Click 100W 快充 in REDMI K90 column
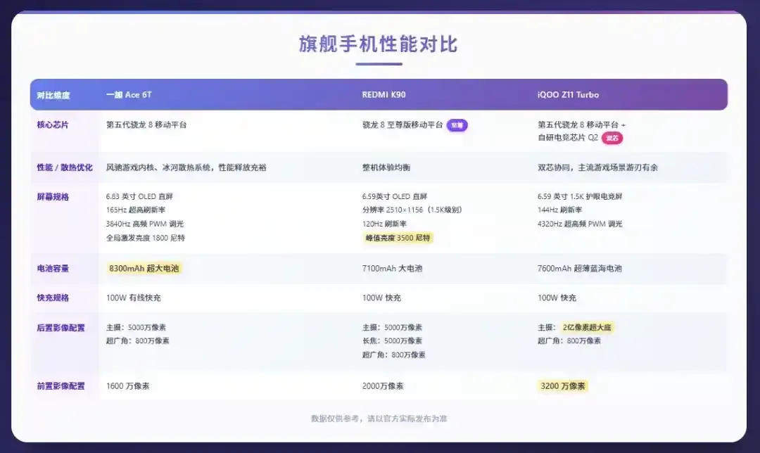 tap(381, 298)
